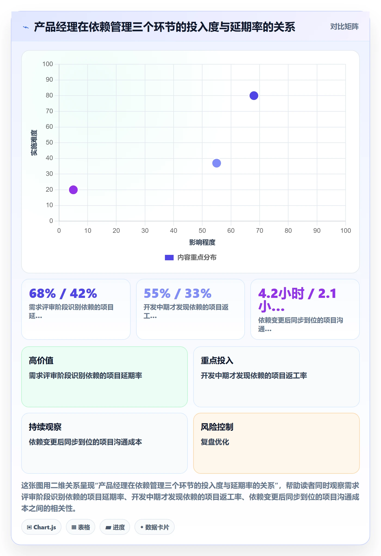The image size is (381, 556).
Task: Click the 表格 tag chip
Action: [81, 527]
